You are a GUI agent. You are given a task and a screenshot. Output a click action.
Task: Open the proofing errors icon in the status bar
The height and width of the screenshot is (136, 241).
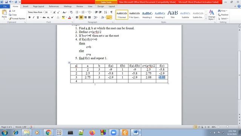click(31, 127)
